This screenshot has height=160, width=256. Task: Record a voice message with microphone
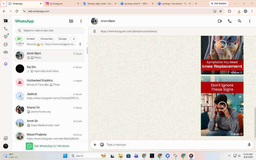(249, 145)
